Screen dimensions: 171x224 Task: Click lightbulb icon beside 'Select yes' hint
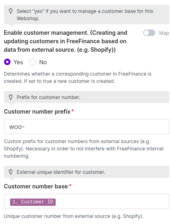[10, 11]
